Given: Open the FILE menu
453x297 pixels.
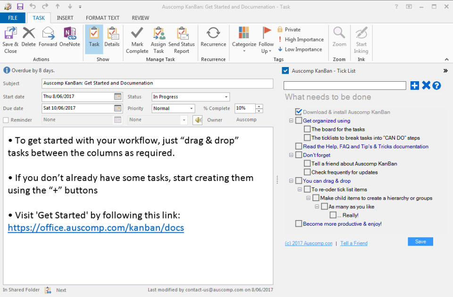Looking at the screenshot, I should 13,17.
